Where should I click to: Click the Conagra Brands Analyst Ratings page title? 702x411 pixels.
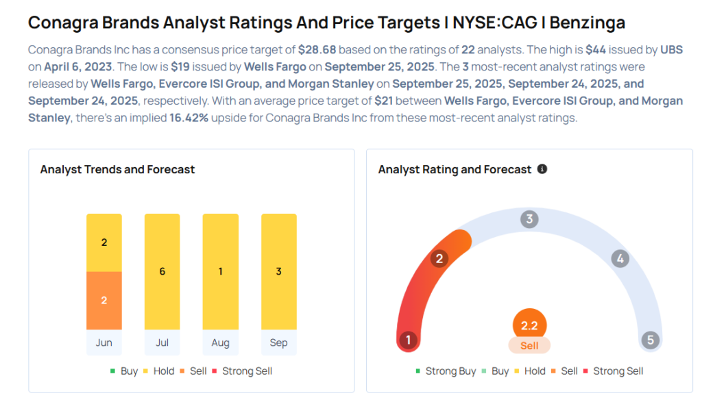(326, 23)
